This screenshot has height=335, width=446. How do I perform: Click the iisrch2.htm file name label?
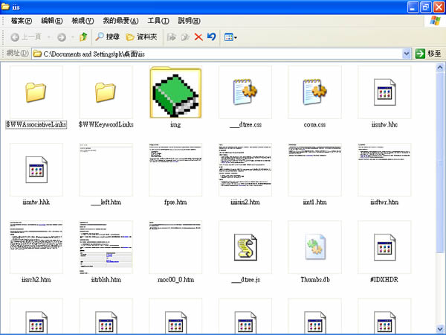click(36, 280)
